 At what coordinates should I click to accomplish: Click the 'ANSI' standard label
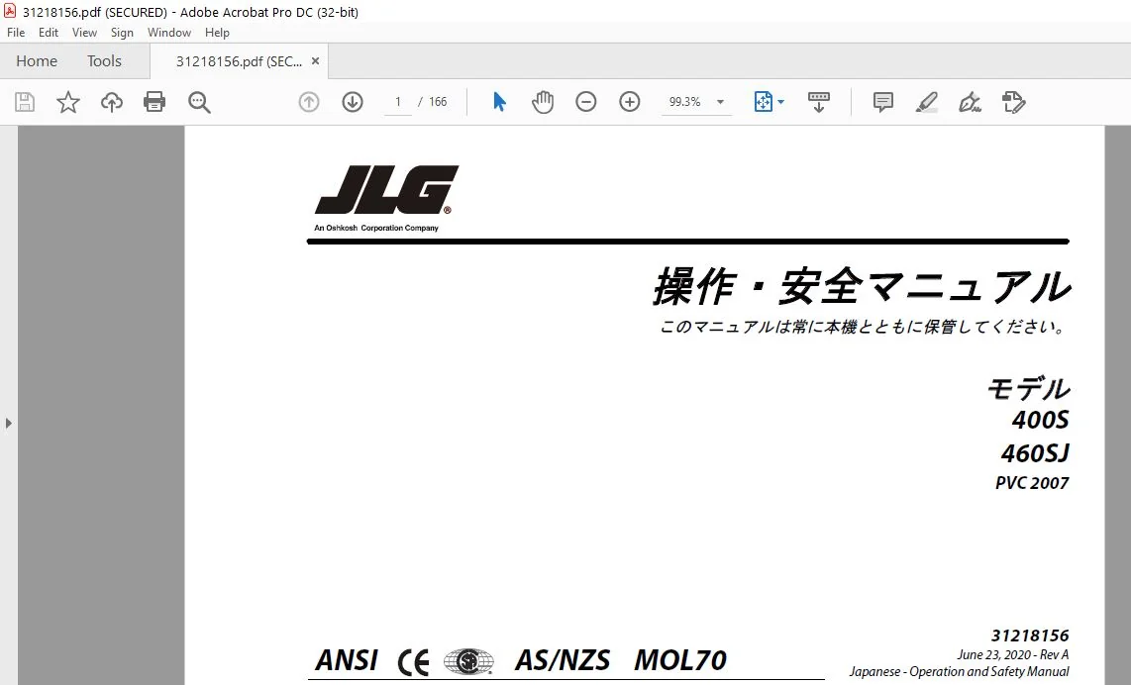click(x=347, y=660)
